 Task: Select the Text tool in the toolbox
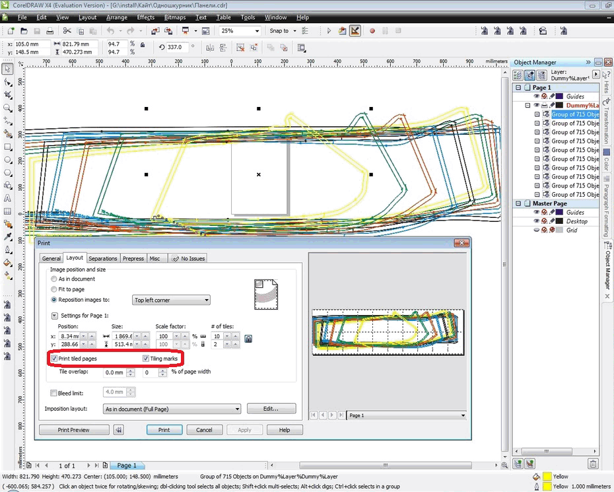[7, 197]
